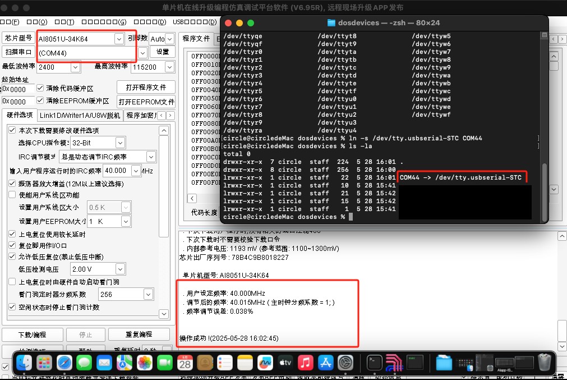Select the 硬件选项 tab
Screen dimensions: 567x380
click(x=20, y=115)
